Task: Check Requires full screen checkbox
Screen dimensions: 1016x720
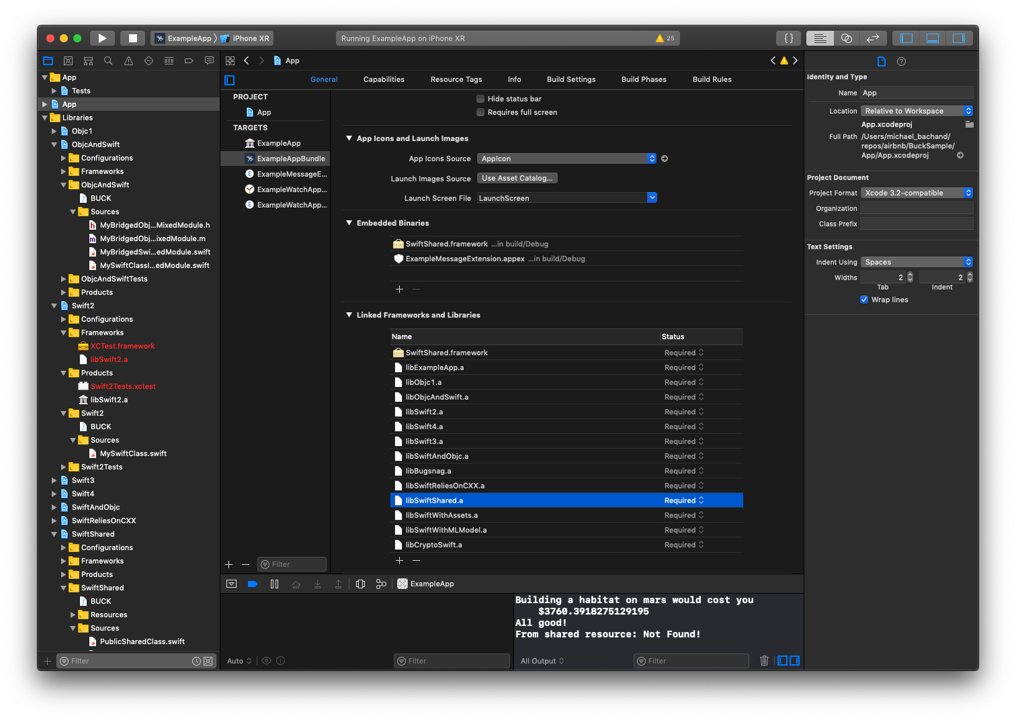Action: [480, 112]
